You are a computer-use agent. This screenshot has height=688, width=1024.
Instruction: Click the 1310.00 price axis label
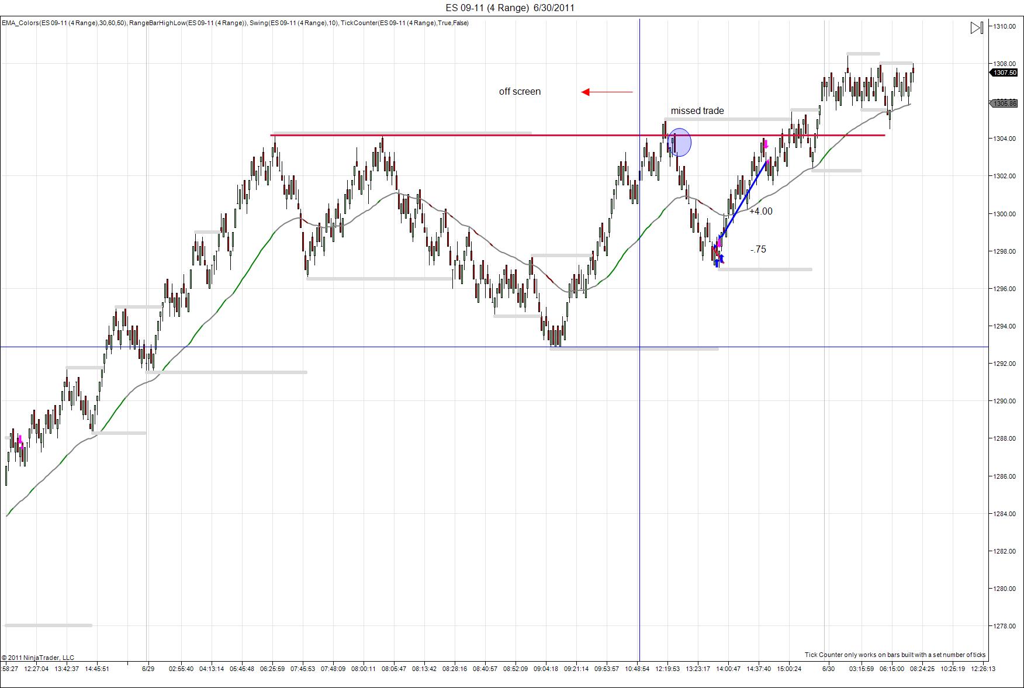tap(1004, 26)
